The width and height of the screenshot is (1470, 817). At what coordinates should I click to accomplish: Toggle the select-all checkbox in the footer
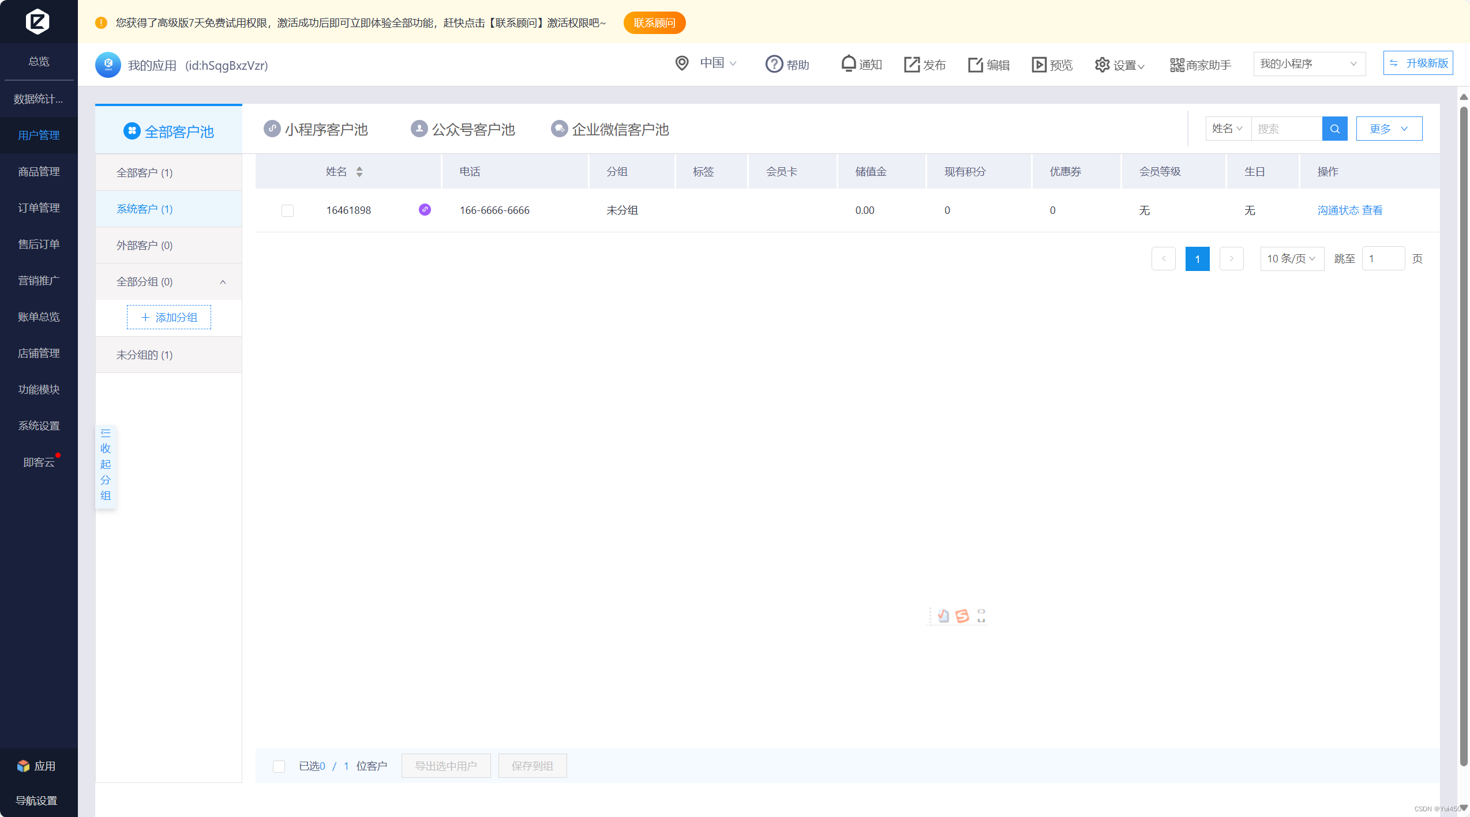click(279, 766)
